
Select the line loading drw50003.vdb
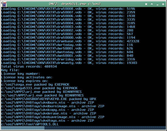[68, 27]
